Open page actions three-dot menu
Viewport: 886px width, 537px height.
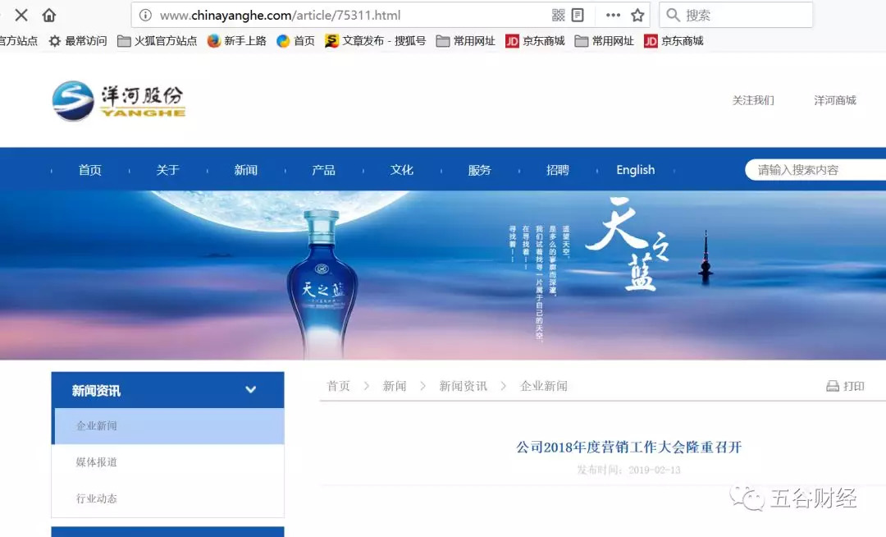coord(613,16)
